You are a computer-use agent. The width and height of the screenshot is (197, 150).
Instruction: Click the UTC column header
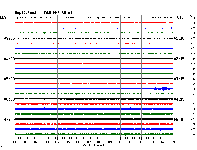tap(180, 17)
